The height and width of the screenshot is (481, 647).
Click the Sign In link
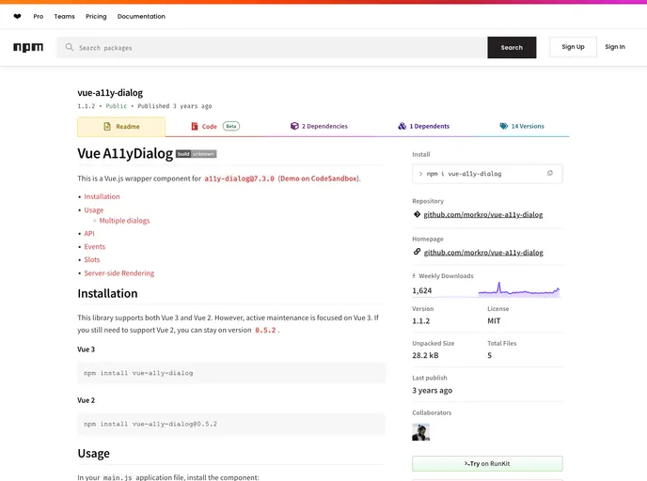coord(615,47)
